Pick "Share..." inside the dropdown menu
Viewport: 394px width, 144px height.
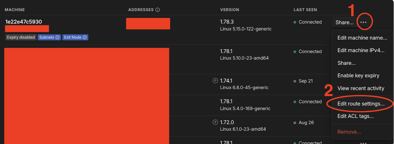tap(347, 63)
